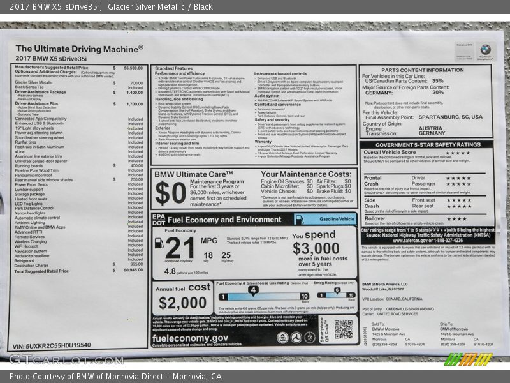Click the Germany foreign parts 30% value
The height and width of the screenshot is (383, 510).
438,93
